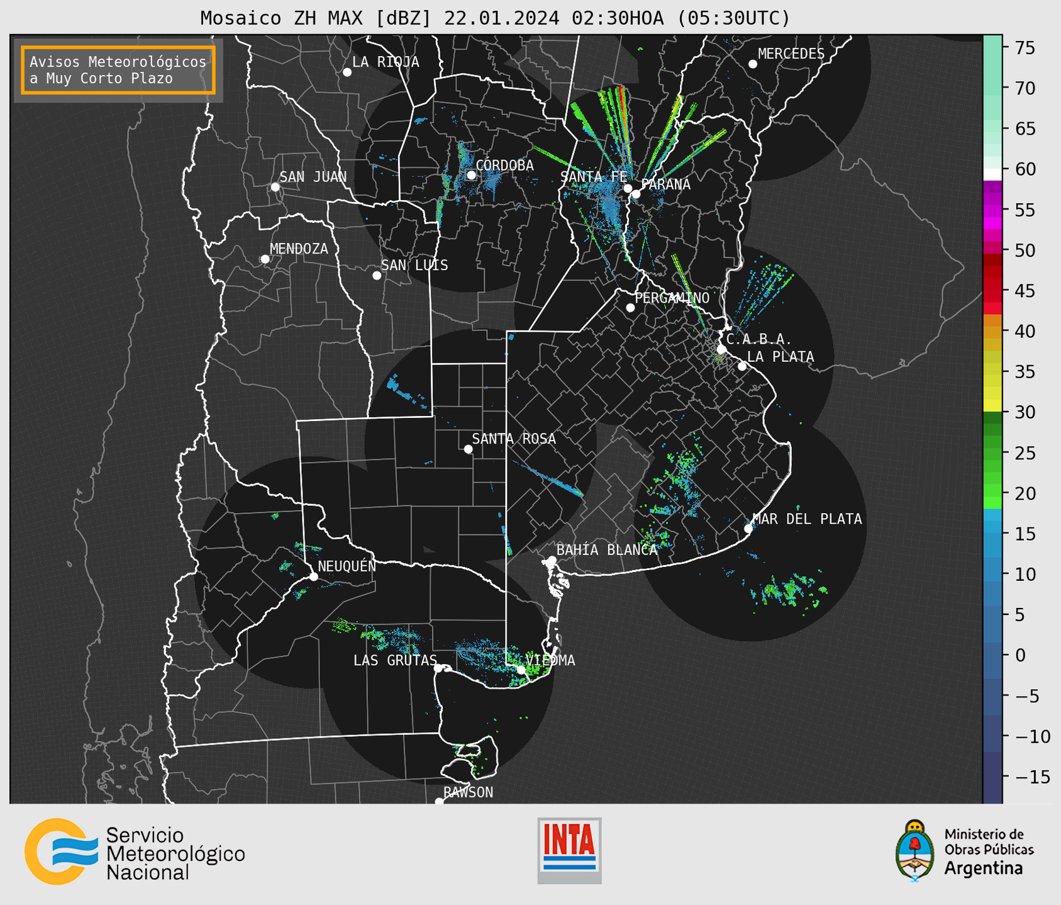Click the BAHÍA BLANCA label text

coord(607,550)
